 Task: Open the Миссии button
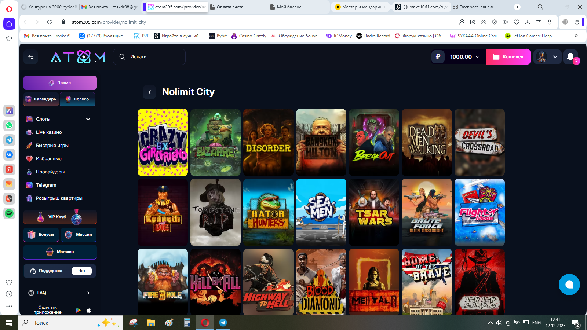click(x=79, y=235)
